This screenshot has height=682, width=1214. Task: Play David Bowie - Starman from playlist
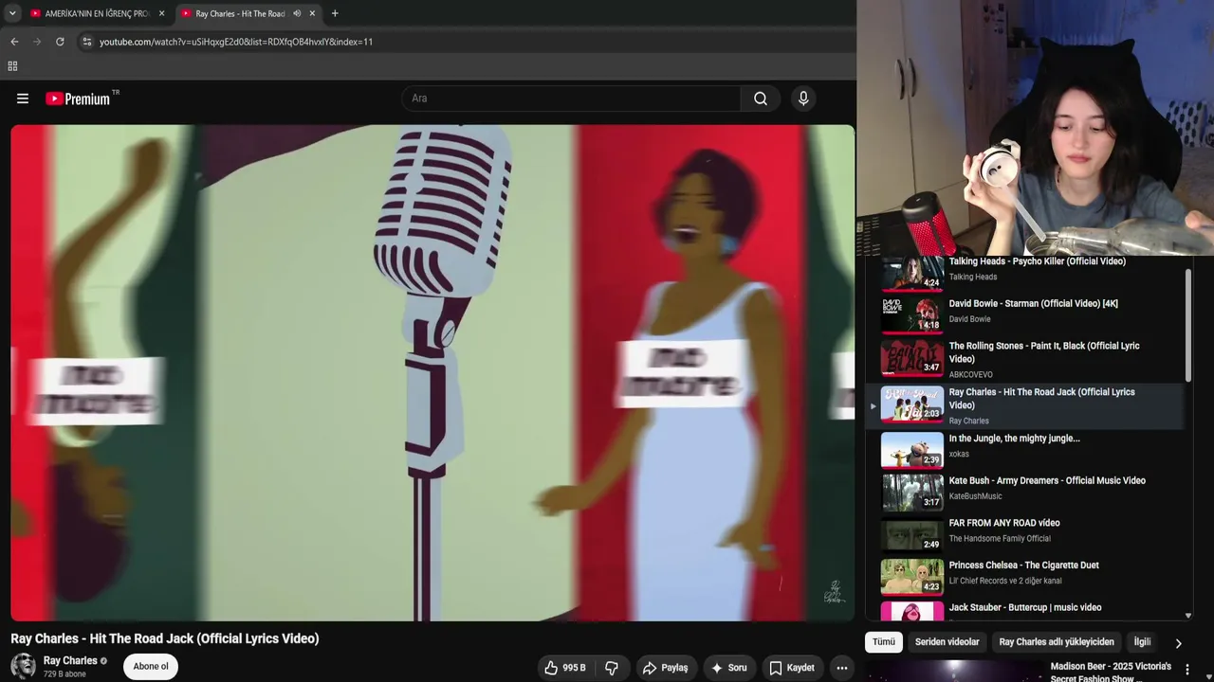tap(1034, 304)
